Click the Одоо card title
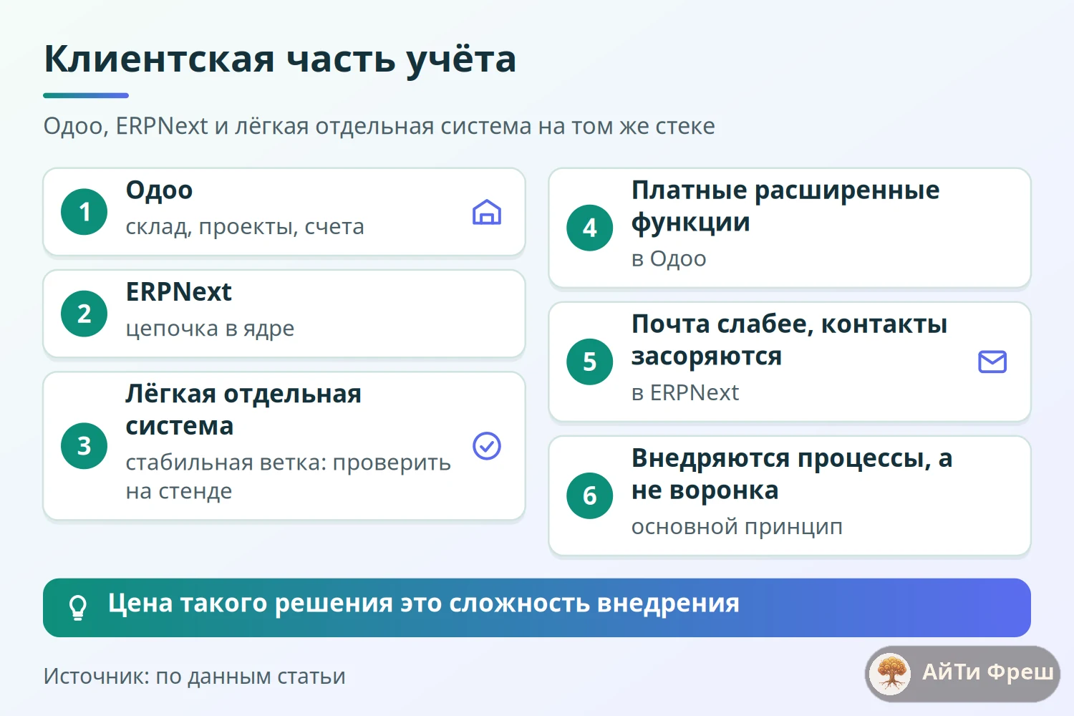Image resolution: width=1074 pixels, height=716 pixels. 159,190
